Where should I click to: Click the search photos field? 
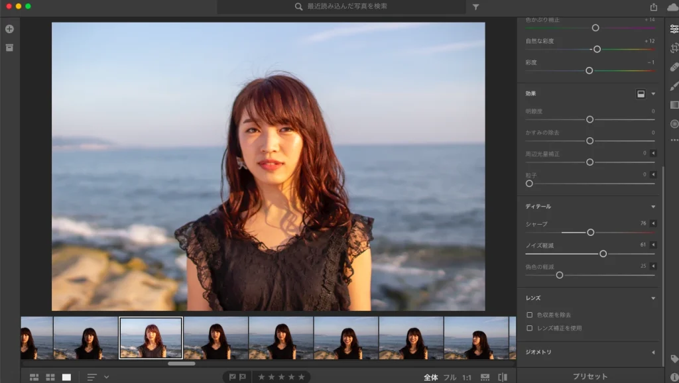(x=341, y=7)
